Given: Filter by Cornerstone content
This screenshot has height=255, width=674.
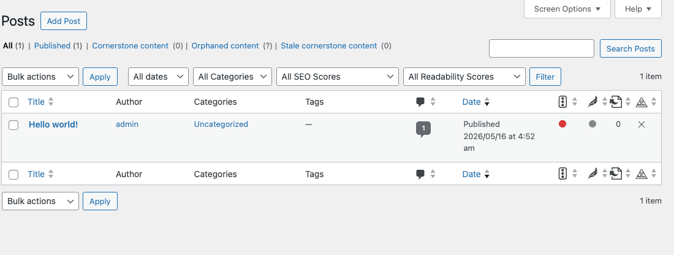Looking at the screenshot, I should click(x=131, y=45).
